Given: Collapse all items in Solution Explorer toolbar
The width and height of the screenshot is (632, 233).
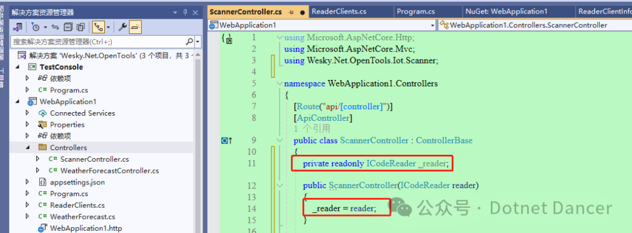Looking at the screenshot, I should 68,27.
